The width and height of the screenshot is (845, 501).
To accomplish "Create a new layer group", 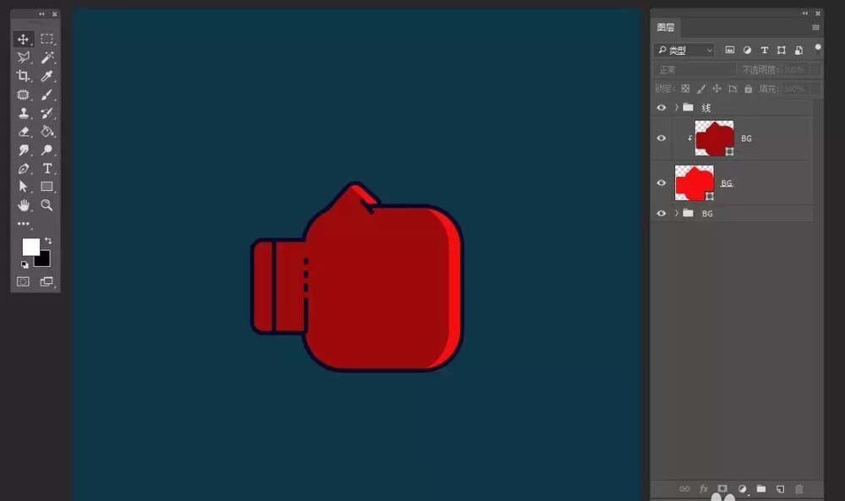I will 761,489.
